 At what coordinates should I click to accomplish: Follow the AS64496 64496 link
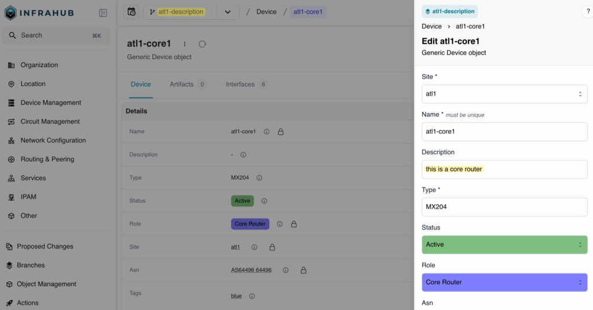coord(251,270)
